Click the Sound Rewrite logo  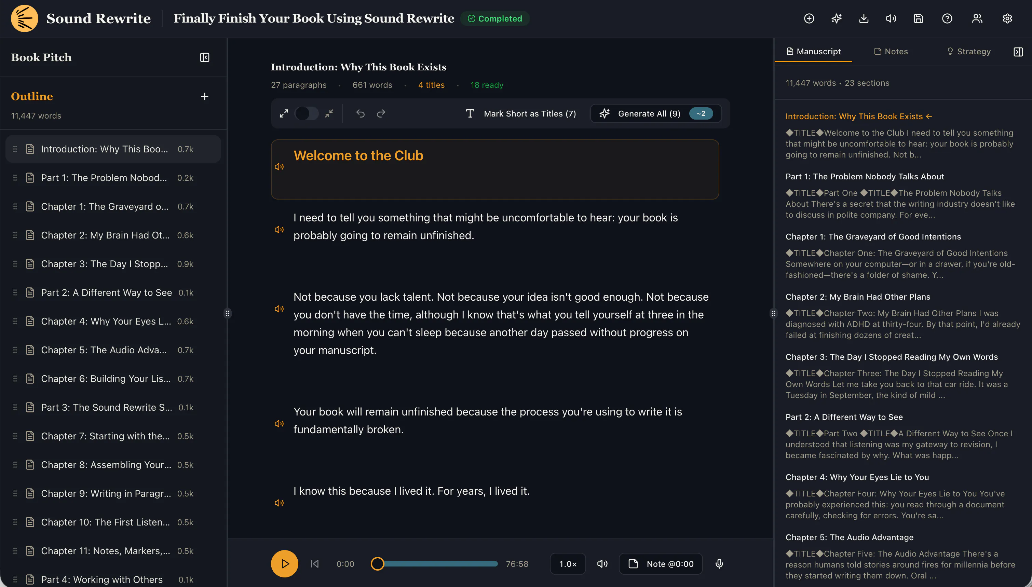[25, 18]
